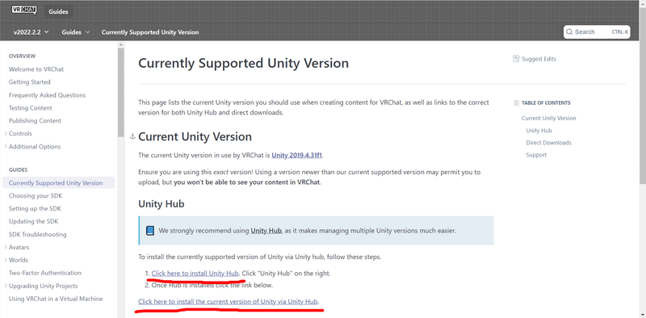Open Welcome to VRChat page

click(36, 69)
